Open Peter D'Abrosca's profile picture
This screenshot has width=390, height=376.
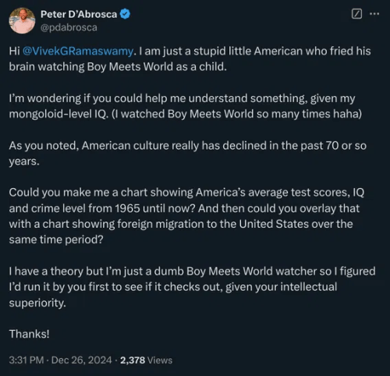point(22,20)
